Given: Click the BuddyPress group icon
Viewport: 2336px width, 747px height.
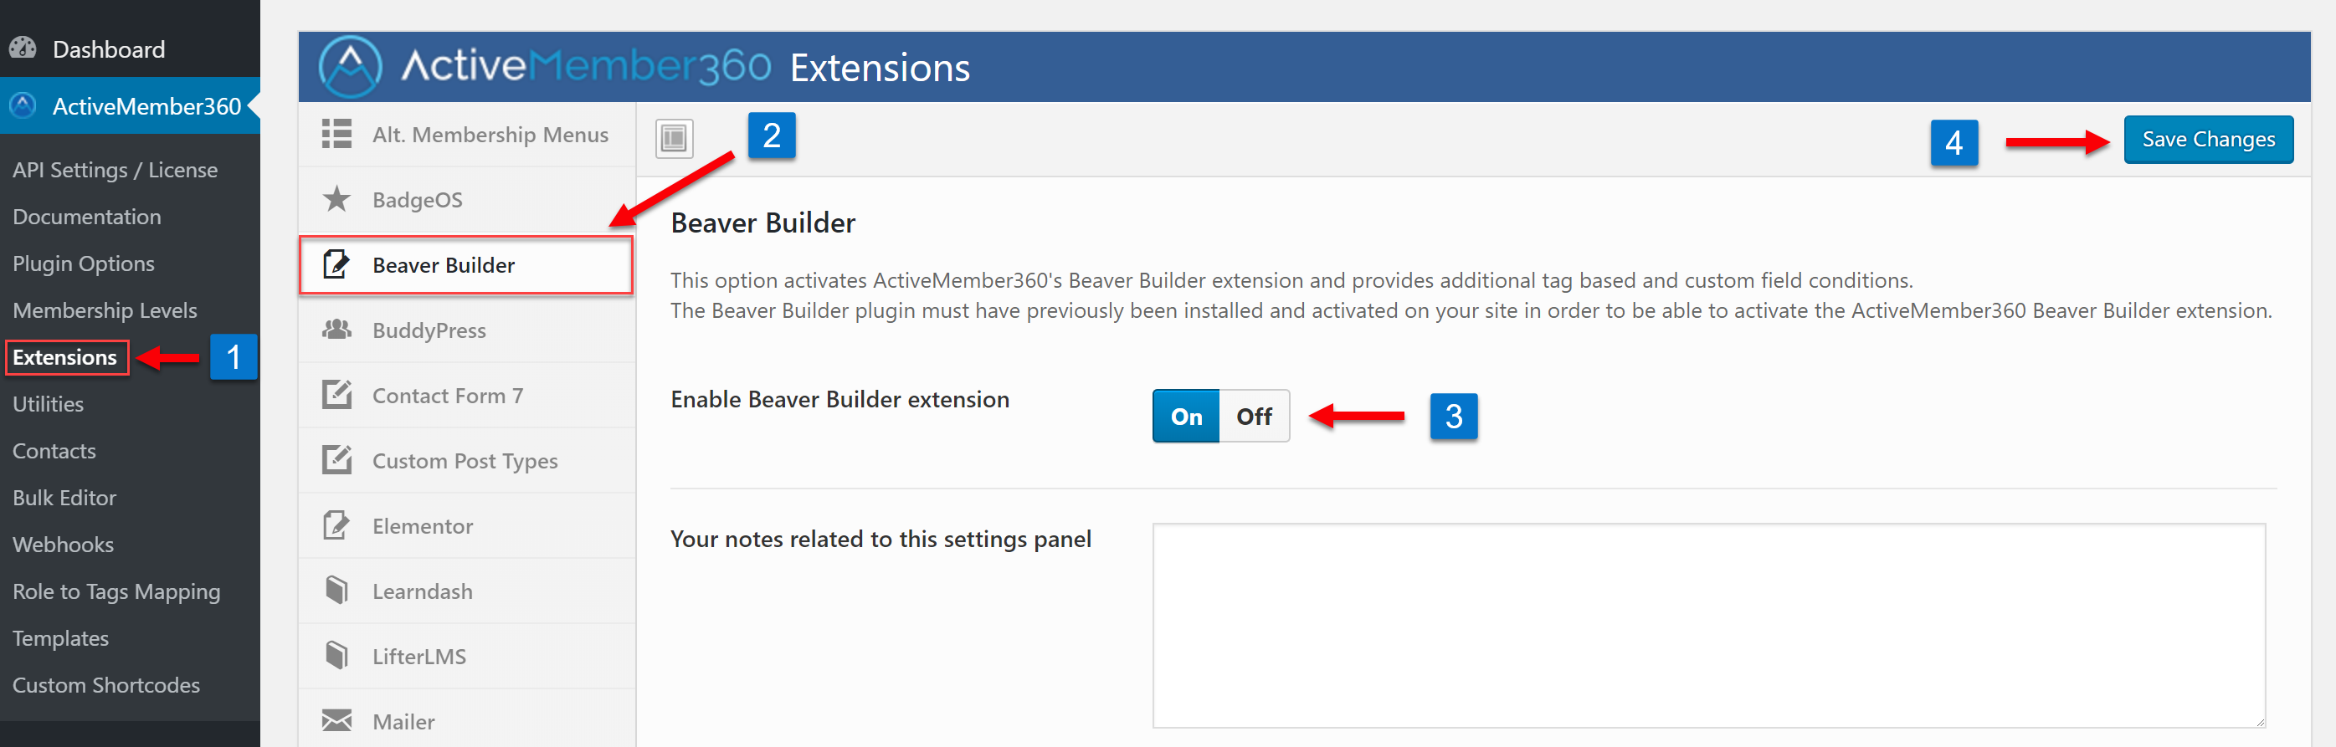Looking at the screenshot, I should point(336,329).
